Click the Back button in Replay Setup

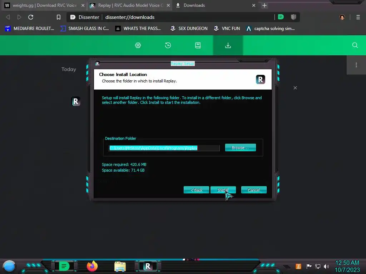[196, 190]
